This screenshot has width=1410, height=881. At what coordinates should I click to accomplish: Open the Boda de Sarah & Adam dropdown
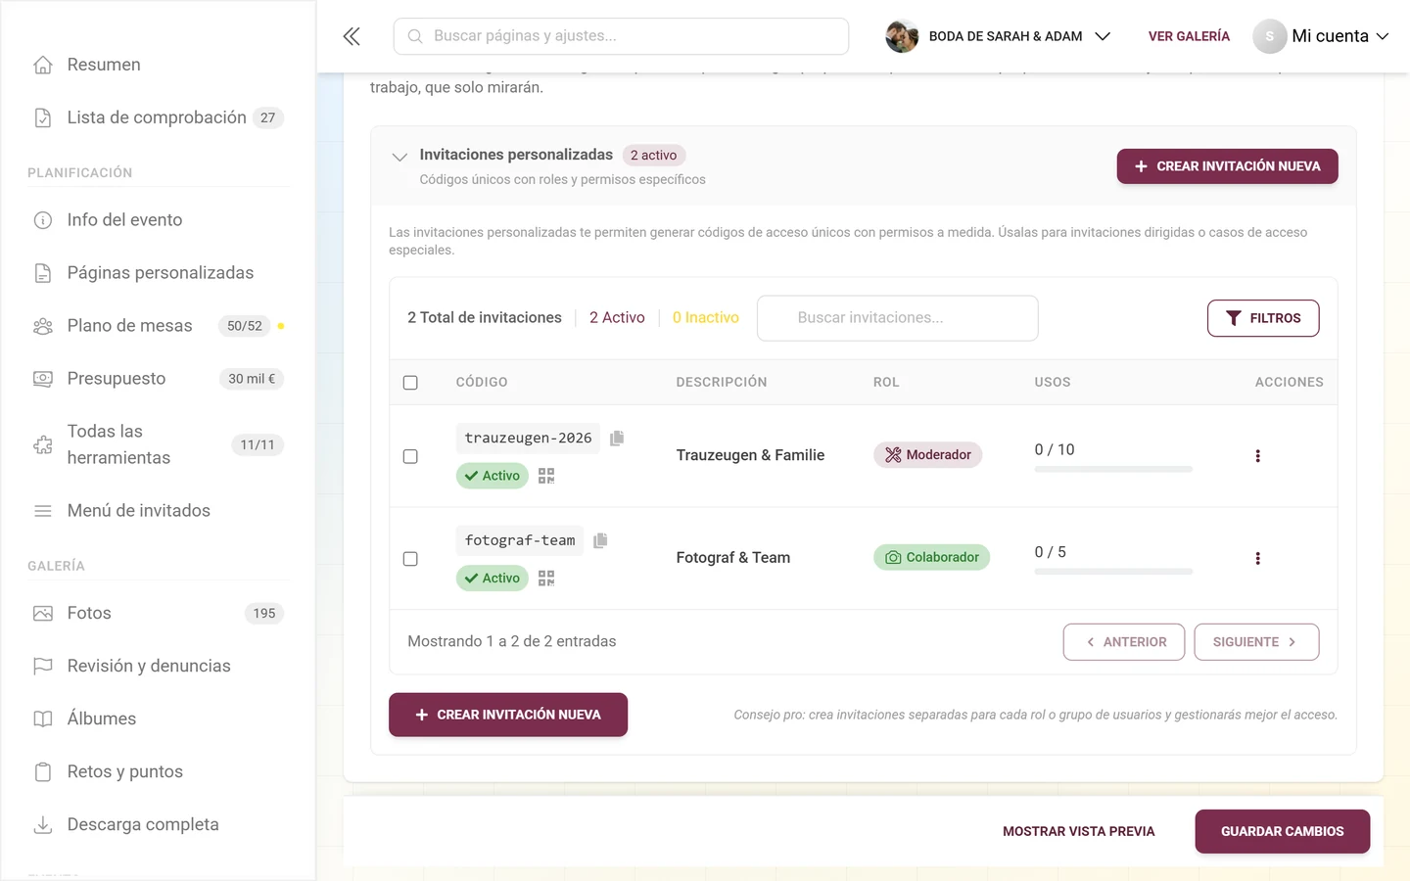click(x=999, y=36)
